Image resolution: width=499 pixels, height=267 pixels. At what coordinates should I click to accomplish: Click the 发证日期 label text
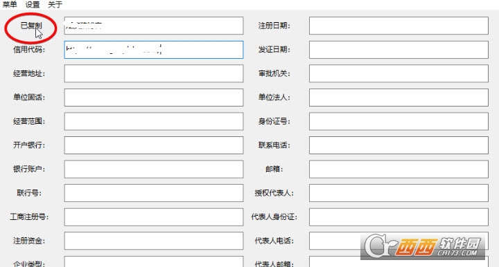pos(274,50)
